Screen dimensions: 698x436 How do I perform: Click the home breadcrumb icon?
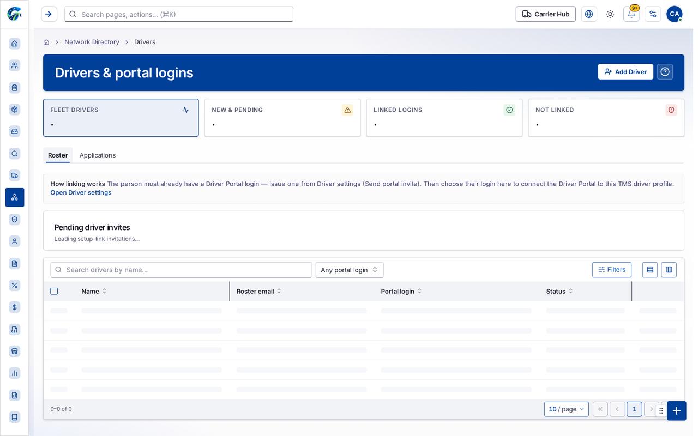tap(46, 42)
